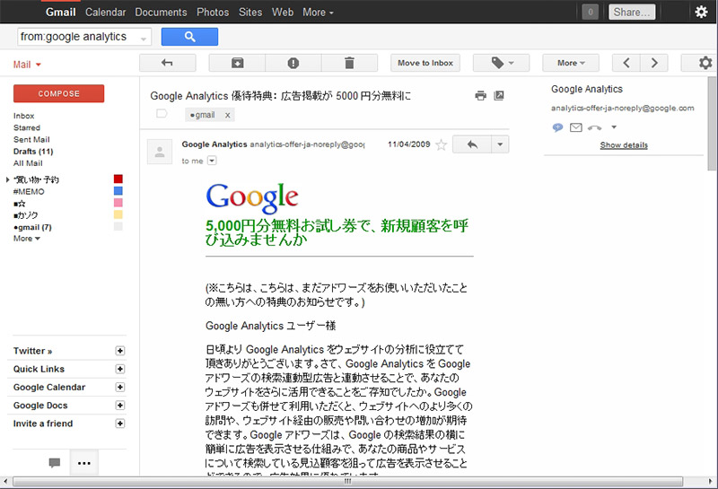Open the search options dropdown arrow
The width and height of the screenshot is (718, 489).
click(x=144, y=39)
